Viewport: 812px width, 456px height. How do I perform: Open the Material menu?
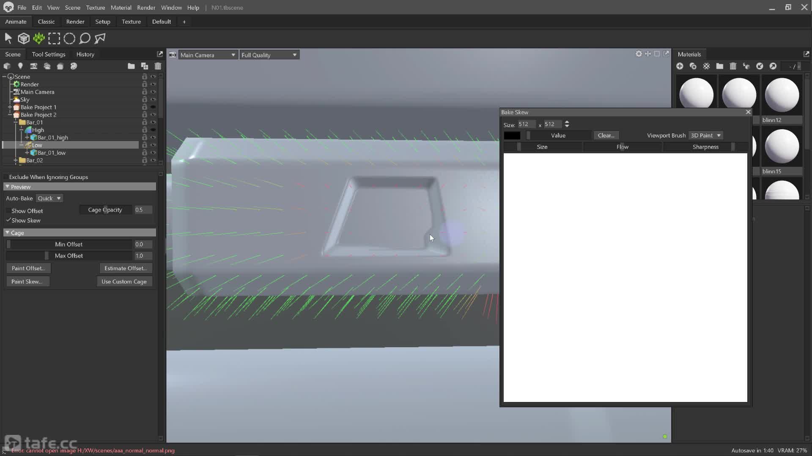tap(121, 8)
